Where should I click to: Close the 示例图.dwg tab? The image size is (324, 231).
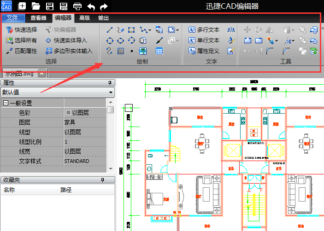[x=42, y=73]
